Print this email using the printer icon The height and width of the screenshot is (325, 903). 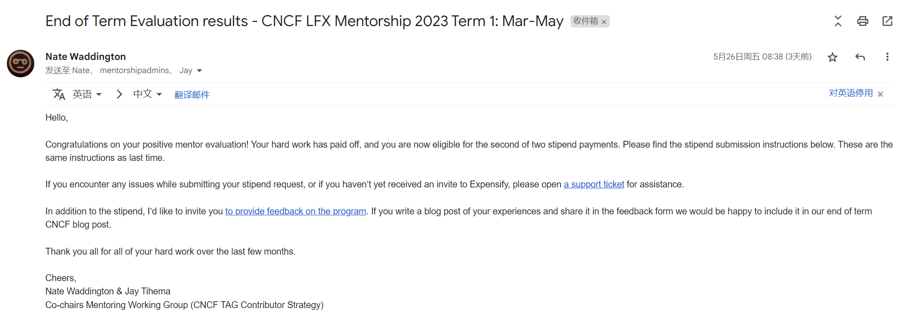coord(862,21)
